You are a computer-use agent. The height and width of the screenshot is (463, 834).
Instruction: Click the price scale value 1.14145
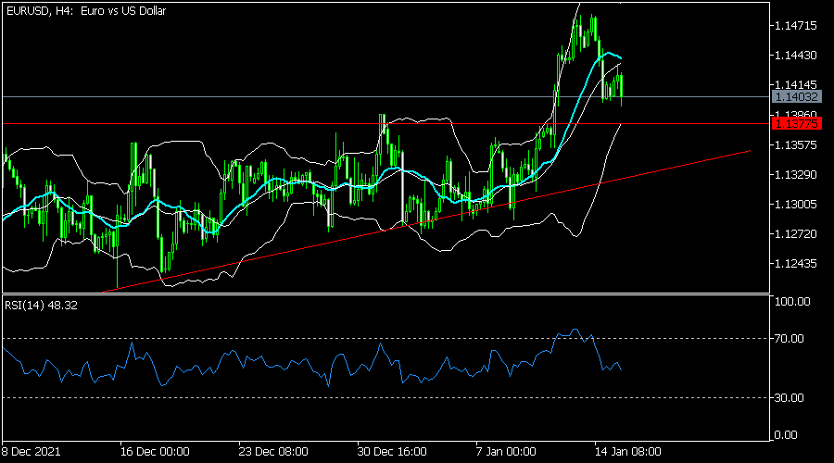pyautogui.click(x=796, y=84)
